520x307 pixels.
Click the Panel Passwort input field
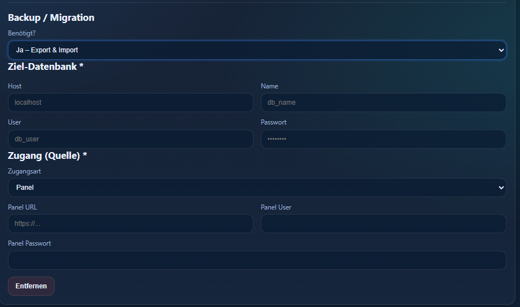257,260
